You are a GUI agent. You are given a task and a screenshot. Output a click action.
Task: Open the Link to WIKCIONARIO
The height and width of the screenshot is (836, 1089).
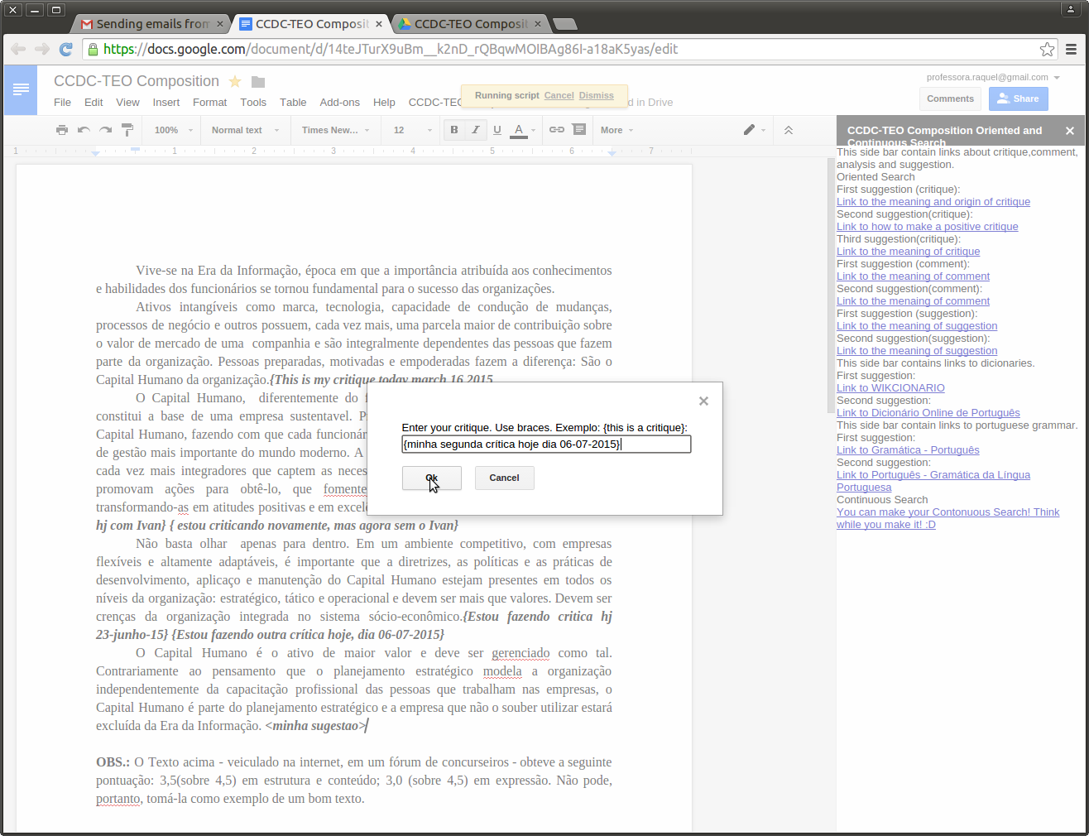pos(890,387)
